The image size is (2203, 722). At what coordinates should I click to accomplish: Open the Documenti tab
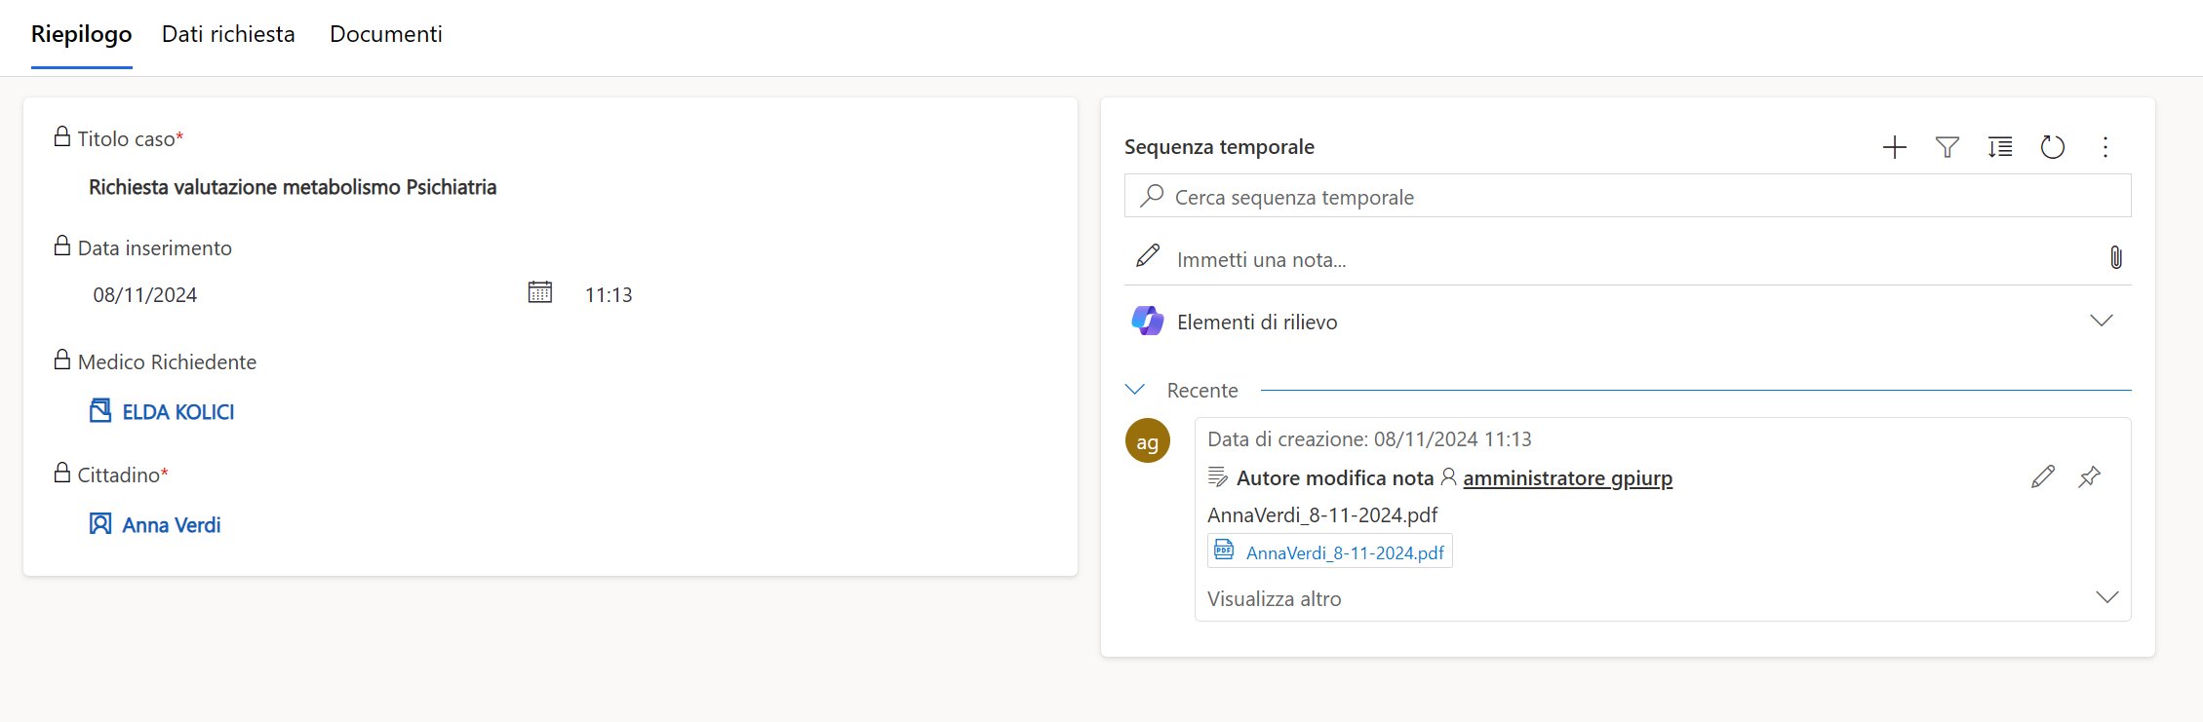coord(386,34)
